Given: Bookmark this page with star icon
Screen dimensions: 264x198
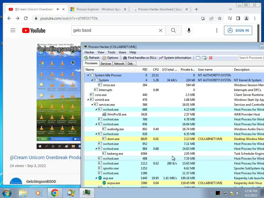Looking at the screenshot, I should [220, 18].
